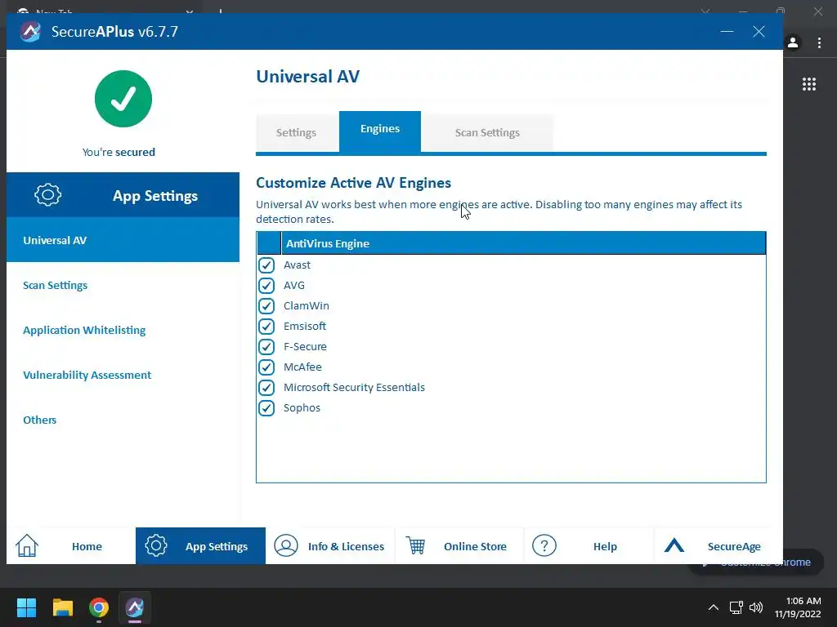Click SecureAPlus taskbar icon
This screenshot has height=627, width=837.
tap(135, 607)
